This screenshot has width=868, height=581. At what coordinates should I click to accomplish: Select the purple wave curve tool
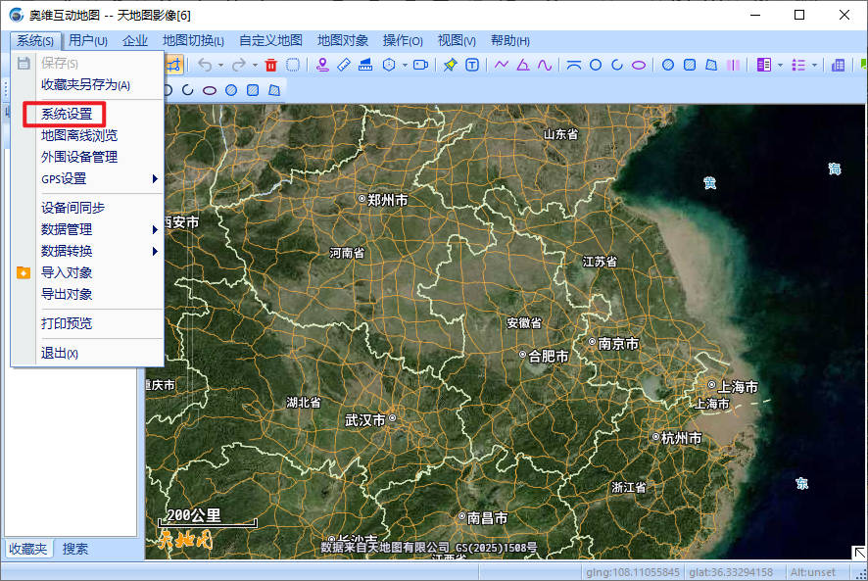pos(545,65)
